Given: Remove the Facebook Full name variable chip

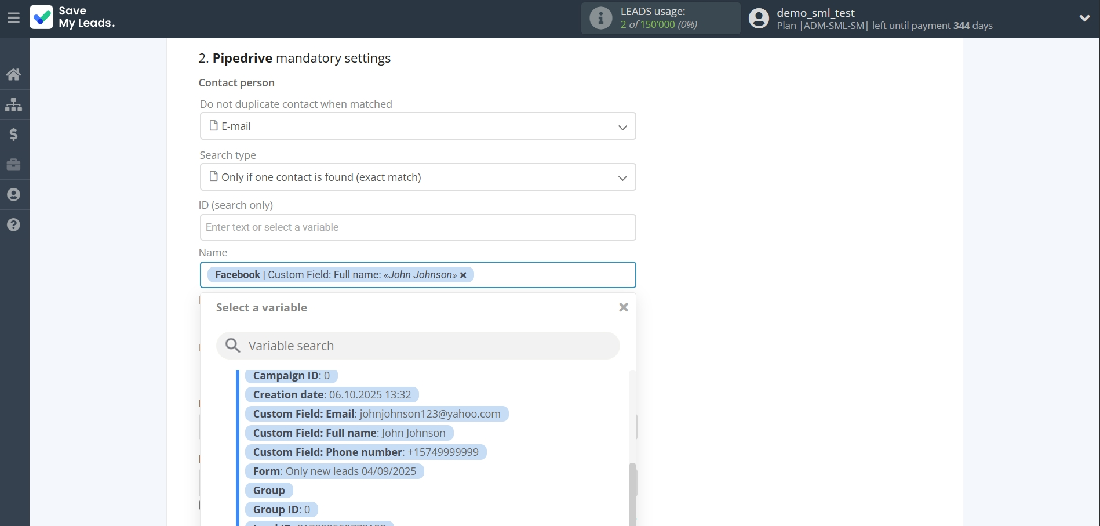Looking at the screenshot, I should [x=463, y=274].
